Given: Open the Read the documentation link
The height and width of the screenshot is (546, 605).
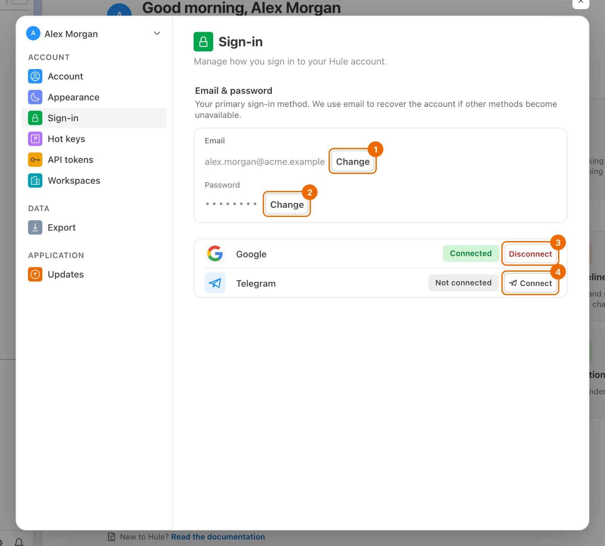Looking at the screenshot, I should (218, 537).
